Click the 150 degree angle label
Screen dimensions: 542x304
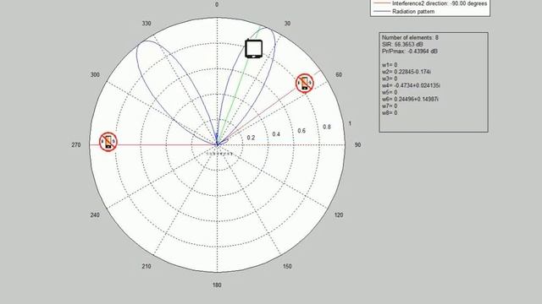[287, 267]
